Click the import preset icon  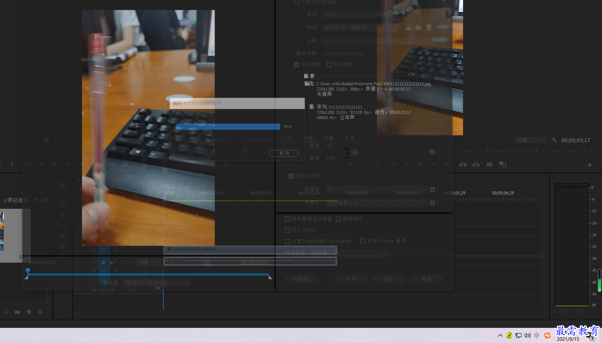[x=419, y=27]
